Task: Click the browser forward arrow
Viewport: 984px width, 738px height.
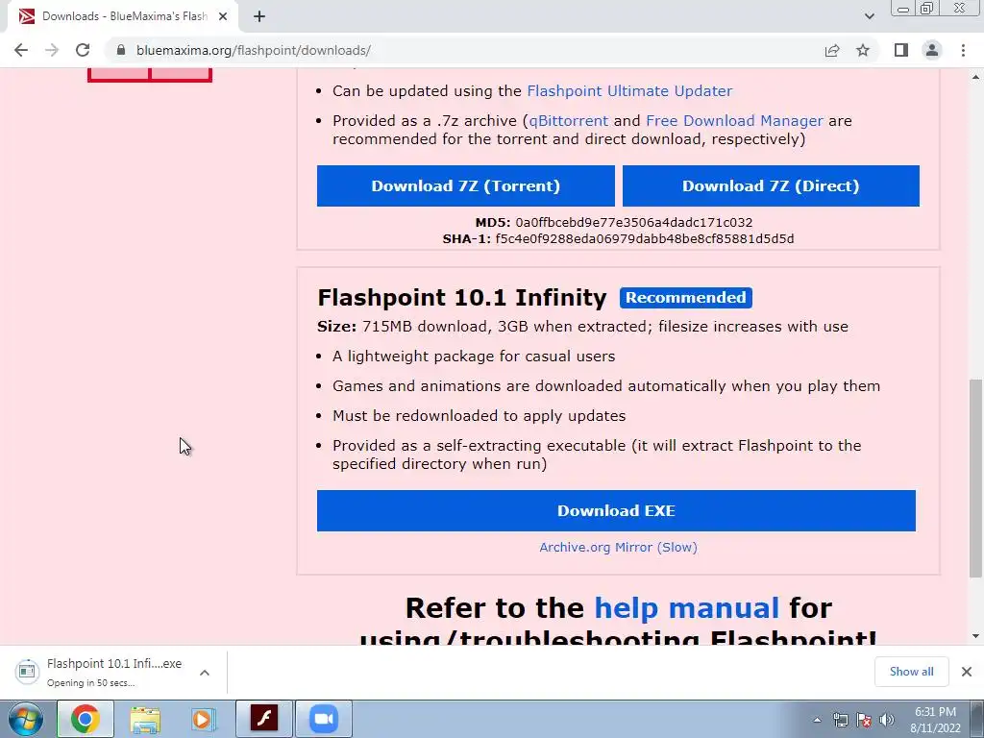Action: tap(52, 50)
